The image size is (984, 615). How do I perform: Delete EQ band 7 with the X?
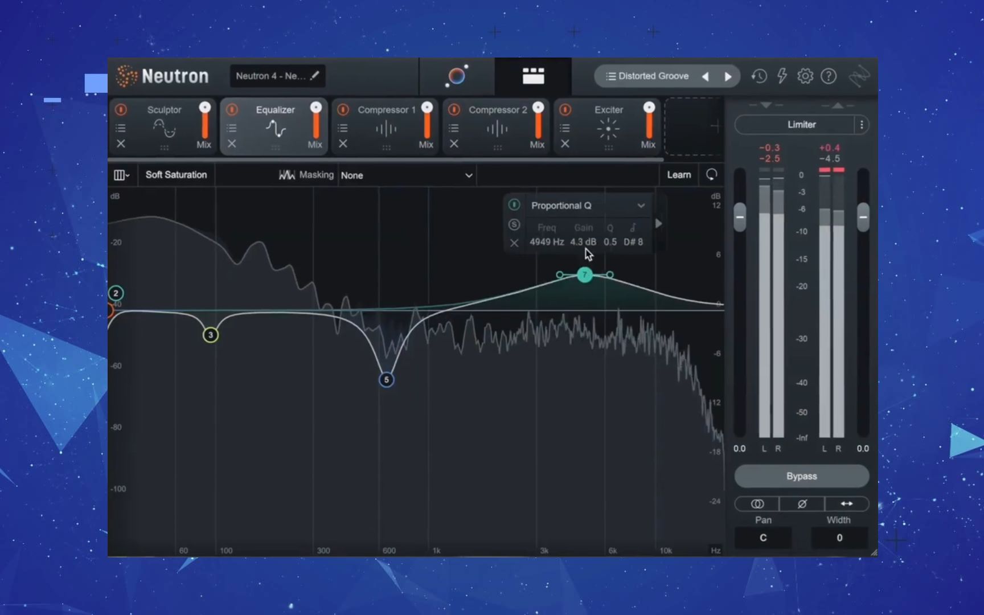[514, 243]
